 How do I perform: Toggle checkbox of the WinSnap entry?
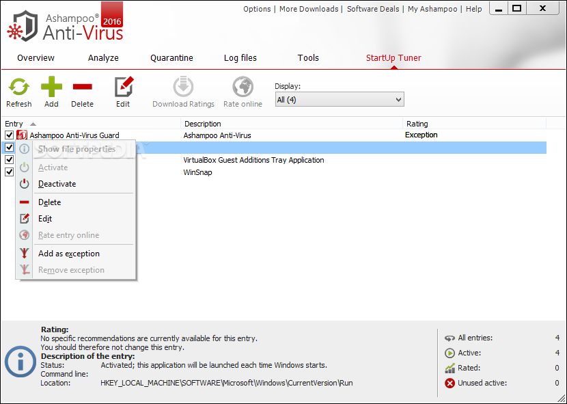9,172
